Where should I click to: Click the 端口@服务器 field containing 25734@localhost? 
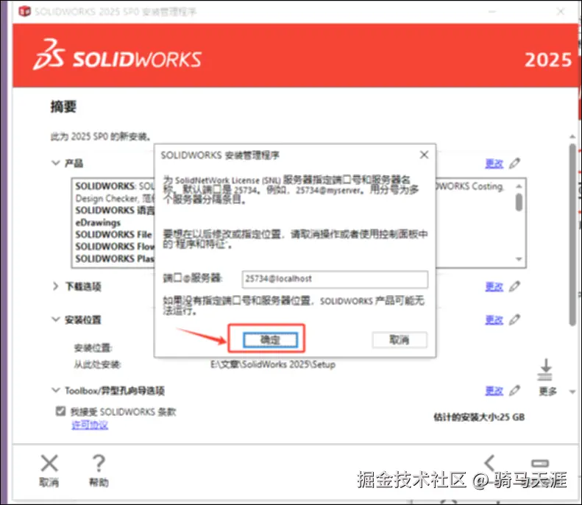(335, 279)
